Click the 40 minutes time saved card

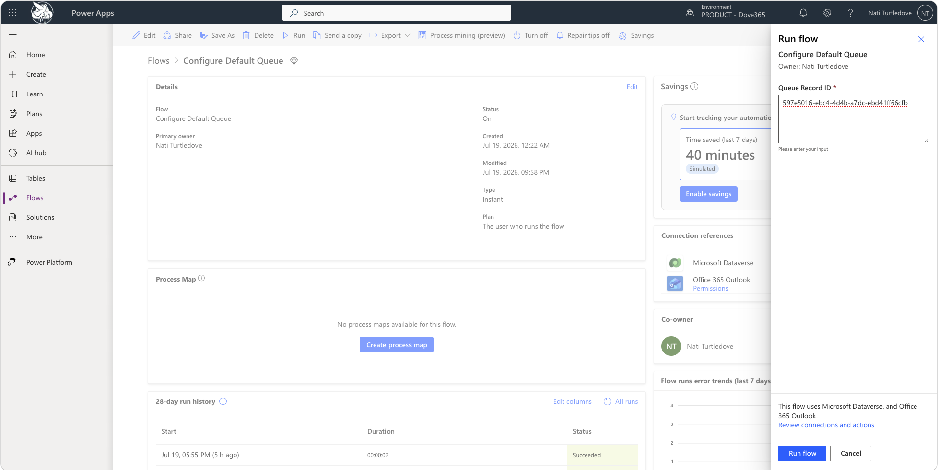point(725,154)
